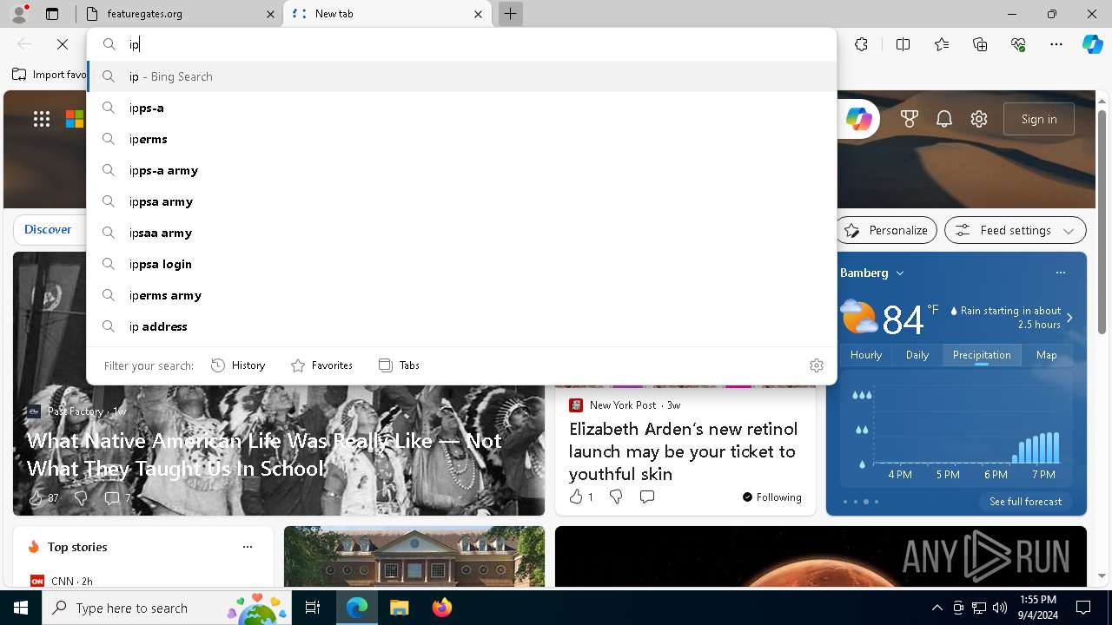The image size is (1112, 625).
Task: Open weather card more options
Action: pos(1060,273)
